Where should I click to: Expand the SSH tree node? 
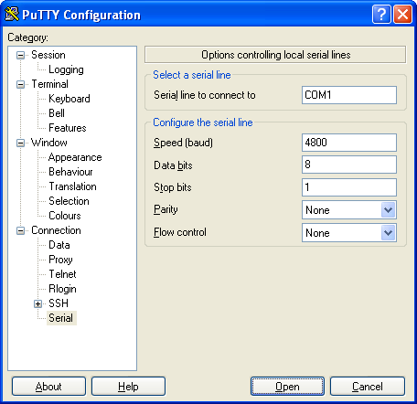click(37, 303)
